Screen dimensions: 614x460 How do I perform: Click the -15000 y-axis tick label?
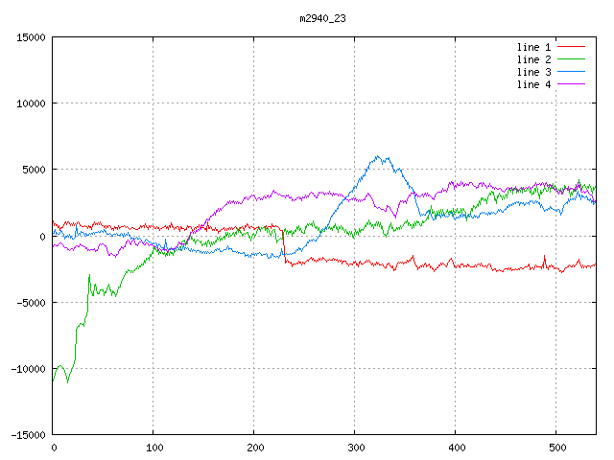point(27,435)
